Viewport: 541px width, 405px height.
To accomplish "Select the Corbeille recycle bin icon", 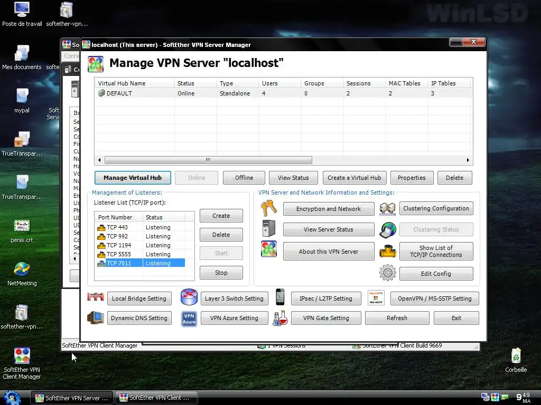I will 516,360.
